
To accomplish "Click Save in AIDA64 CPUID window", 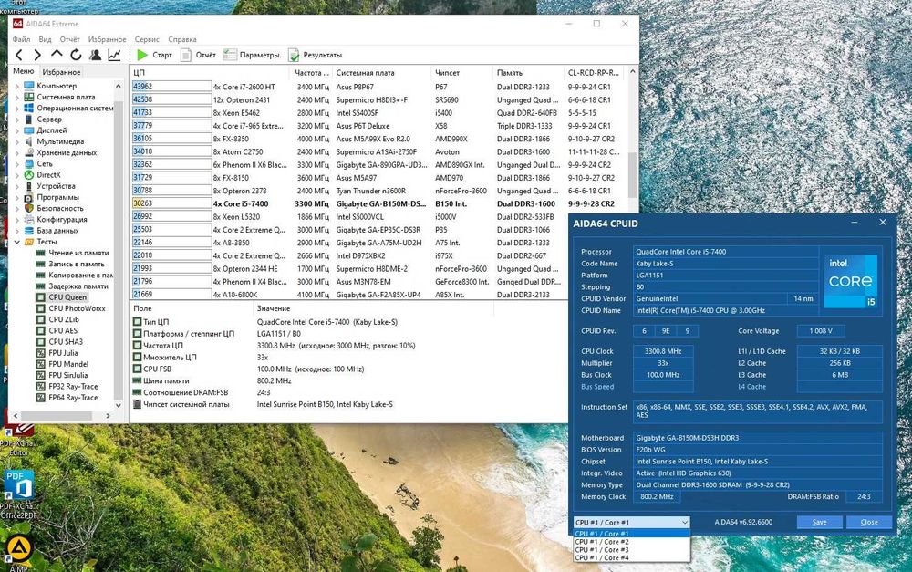I will pos(819,522).
